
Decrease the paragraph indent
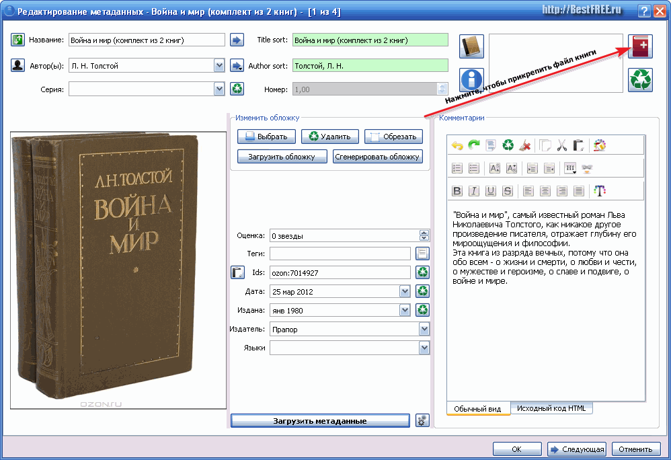[x=549, y=168]
